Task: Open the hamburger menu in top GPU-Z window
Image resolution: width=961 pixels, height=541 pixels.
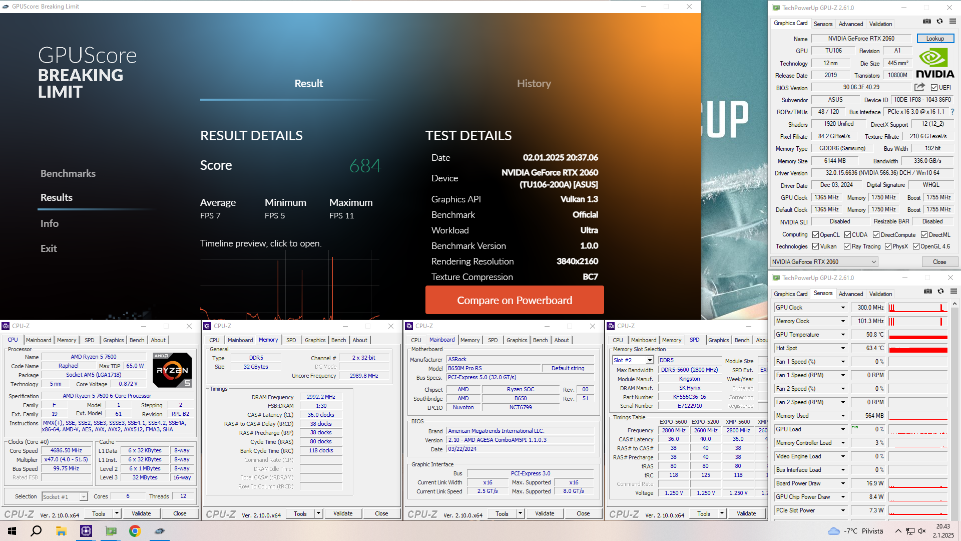Action: pos(953,21)
